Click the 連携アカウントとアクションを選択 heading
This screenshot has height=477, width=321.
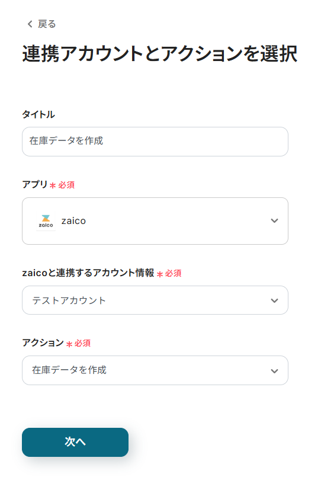159,54
